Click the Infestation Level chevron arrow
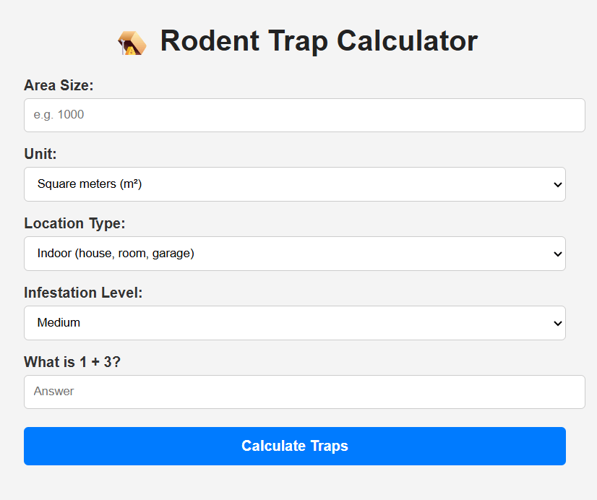This screenshot has height=500, width=597. point(557,324)
